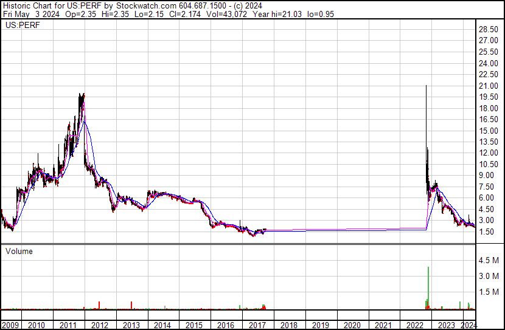Click the Year hi=21.03 header value
This screenshot has height=330, width=505.
click(x=277, y=14)
